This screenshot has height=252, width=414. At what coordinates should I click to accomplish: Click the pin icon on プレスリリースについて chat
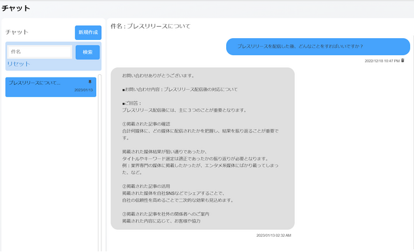tap(90, 82)
